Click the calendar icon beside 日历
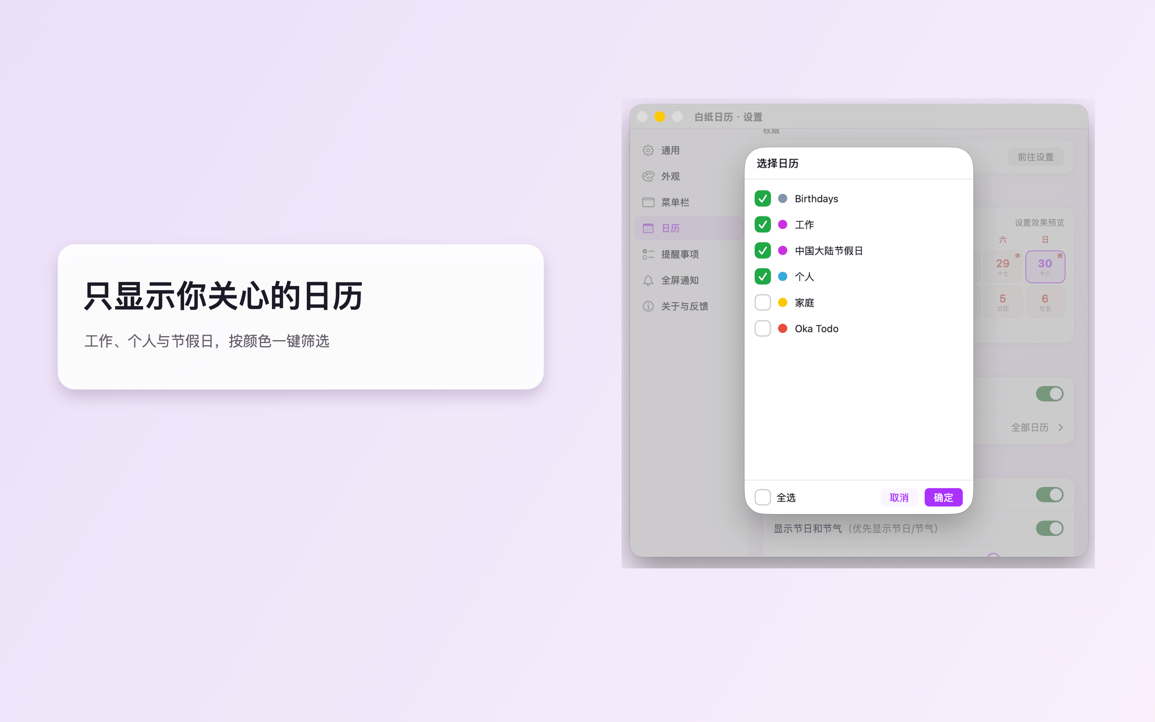Viewport: 1155px width, 722px height. [x=648, y=228]
